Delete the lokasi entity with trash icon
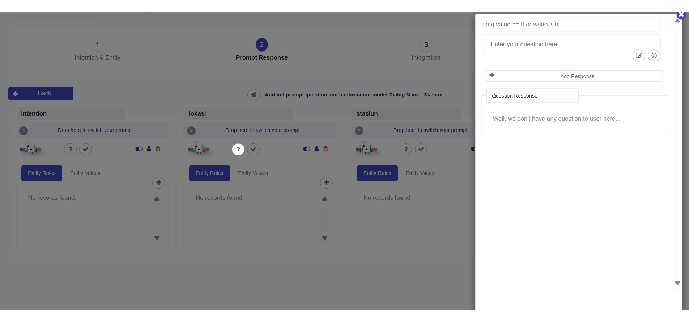The height and width of the screenshot is (323, 689). (326, 149)
